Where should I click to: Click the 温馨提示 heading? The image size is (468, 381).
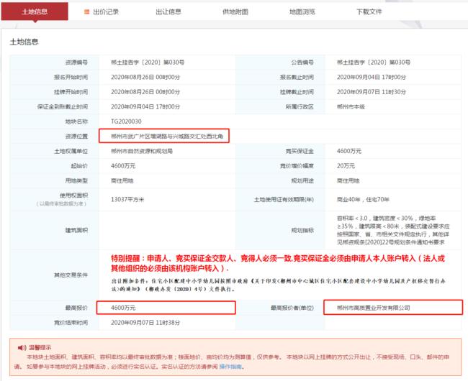coord(40,348)
